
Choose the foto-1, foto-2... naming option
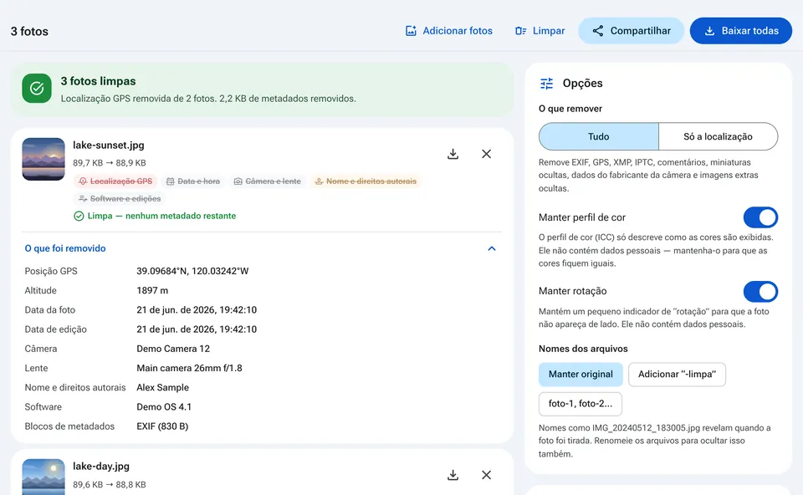click(581, 404)
